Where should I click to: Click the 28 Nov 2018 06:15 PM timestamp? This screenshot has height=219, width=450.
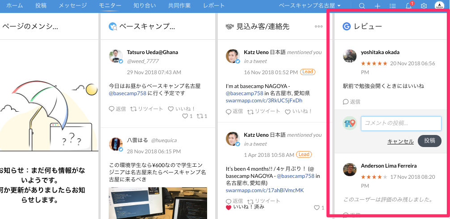pos(154,151)
